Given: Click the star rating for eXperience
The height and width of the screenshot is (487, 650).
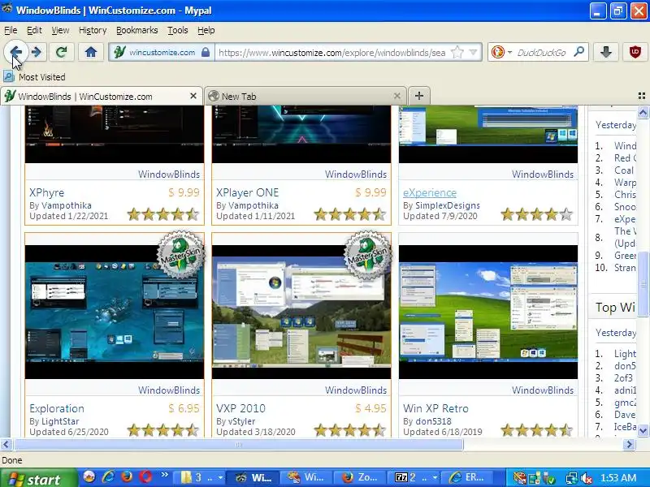Looking at the screenshot, I should pyautogui.click(x=537, y=214).
